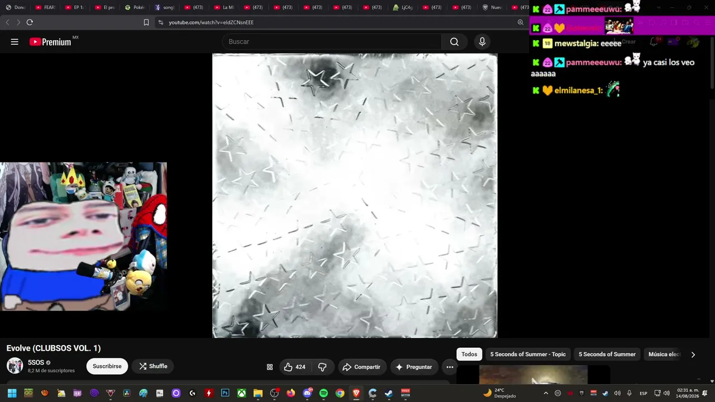Image resolution: width=715 pixels, height=402 pixels.
Task: Click the '8,2 M de suscriptores' text
Action: point(51,371)
